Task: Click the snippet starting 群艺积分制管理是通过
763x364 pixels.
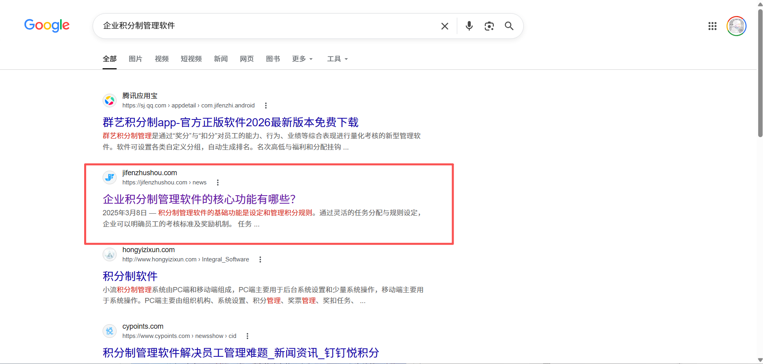Action: (x=262, y=142)
